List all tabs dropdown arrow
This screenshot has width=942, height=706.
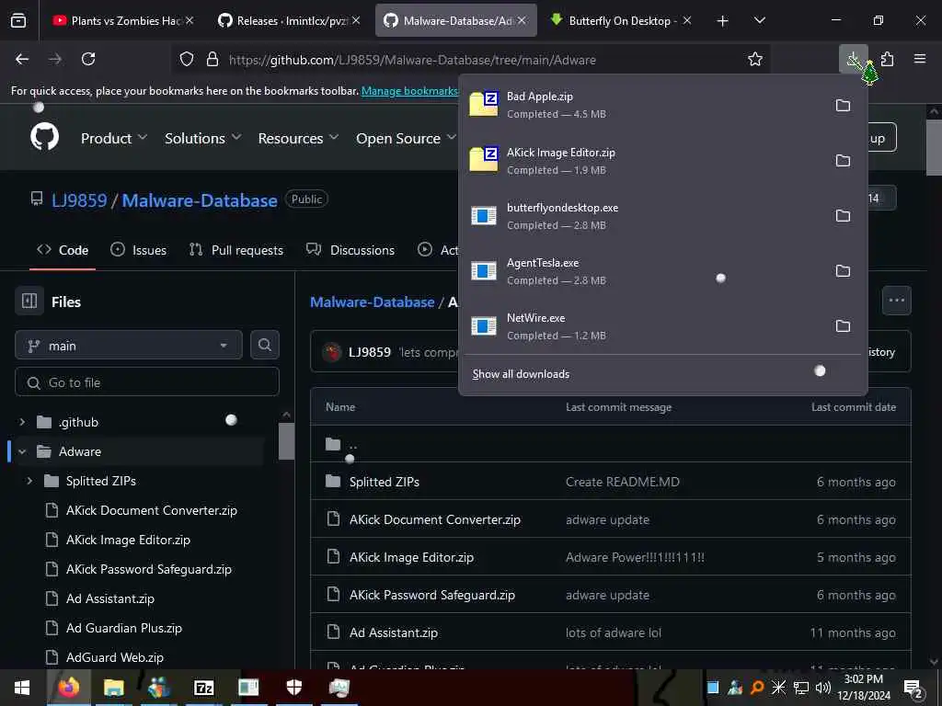click(759, 20)
